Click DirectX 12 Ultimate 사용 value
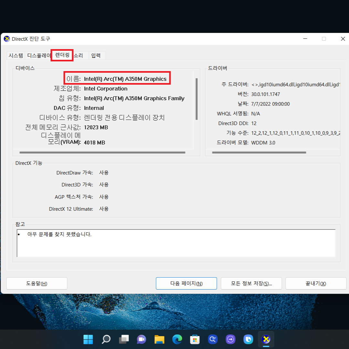 pyautogui.click(x=104, y=209)
